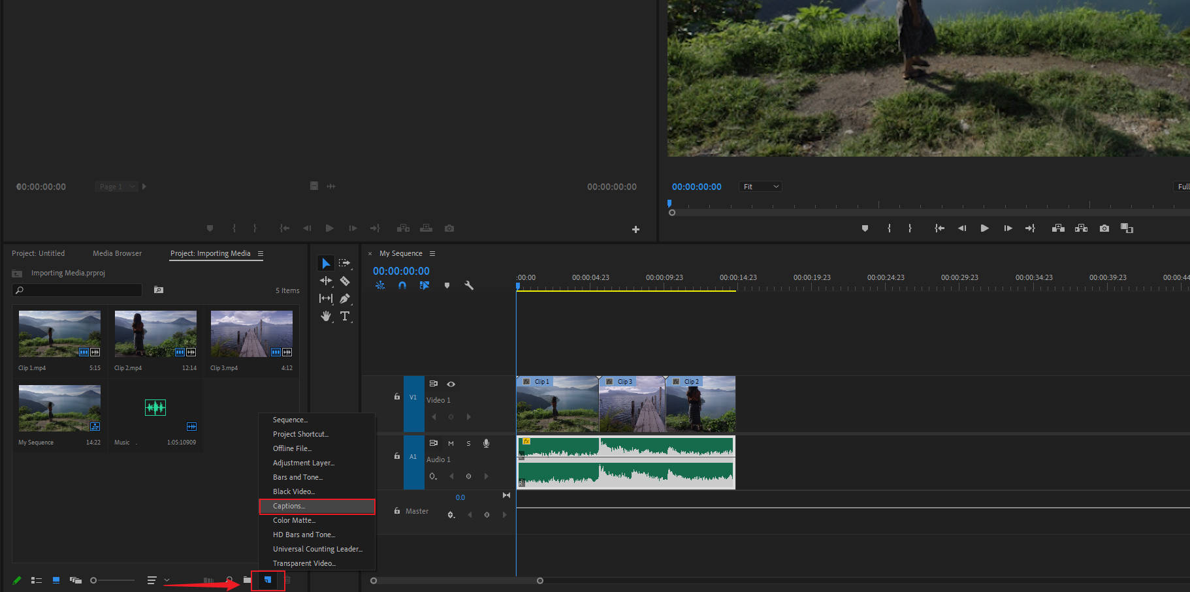Switch Project panel to icon view
Screen dimensions: 1190x592
coord(56,580)
